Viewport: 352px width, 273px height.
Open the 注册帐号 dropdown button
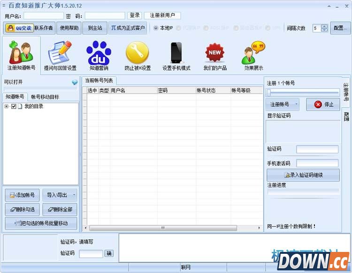(283, 104)
